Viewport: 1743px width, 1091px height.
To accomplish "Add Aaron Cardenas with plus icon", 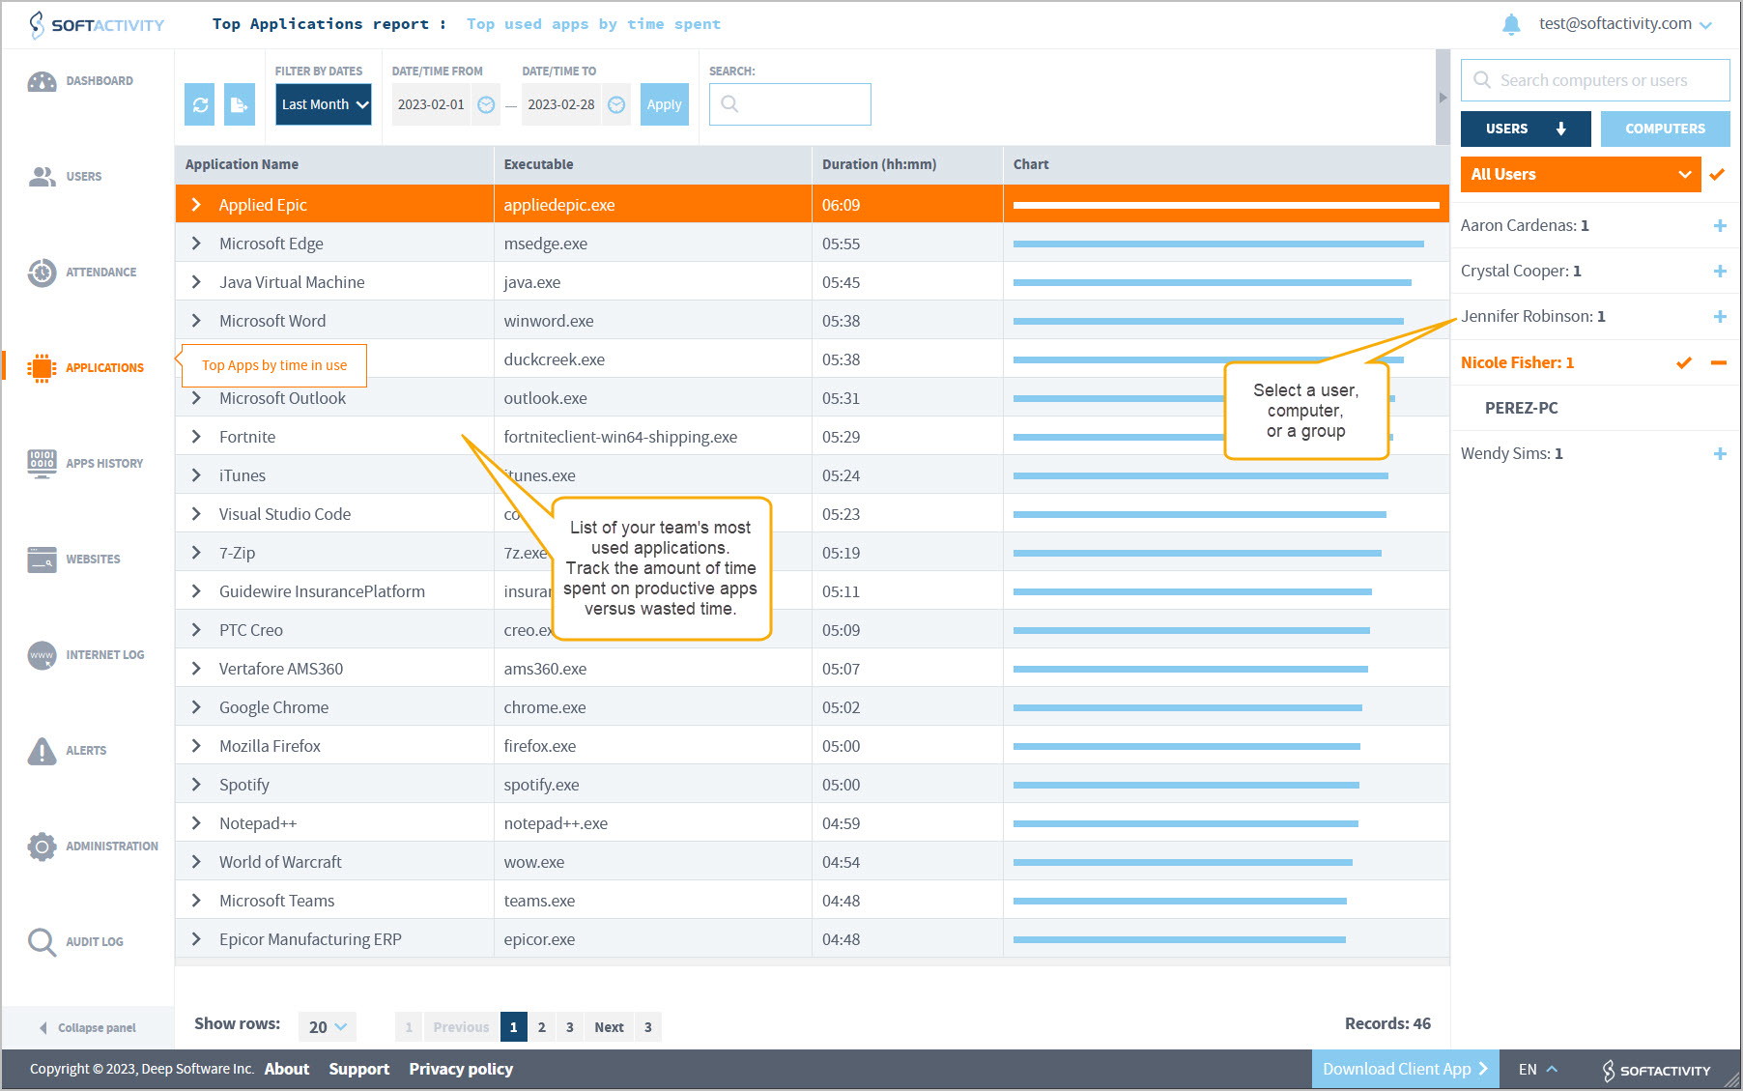I will coord(1720,225).
